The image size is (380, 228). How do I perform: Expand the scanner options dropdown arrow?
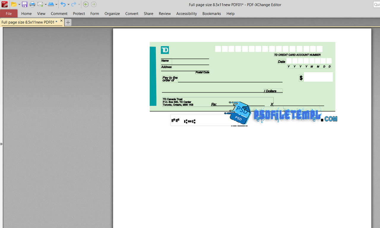tap(56, 4)
